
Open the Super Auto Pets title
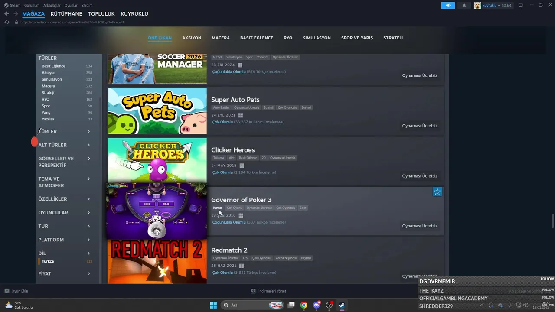pyautogui.click(x=235, y=100)
